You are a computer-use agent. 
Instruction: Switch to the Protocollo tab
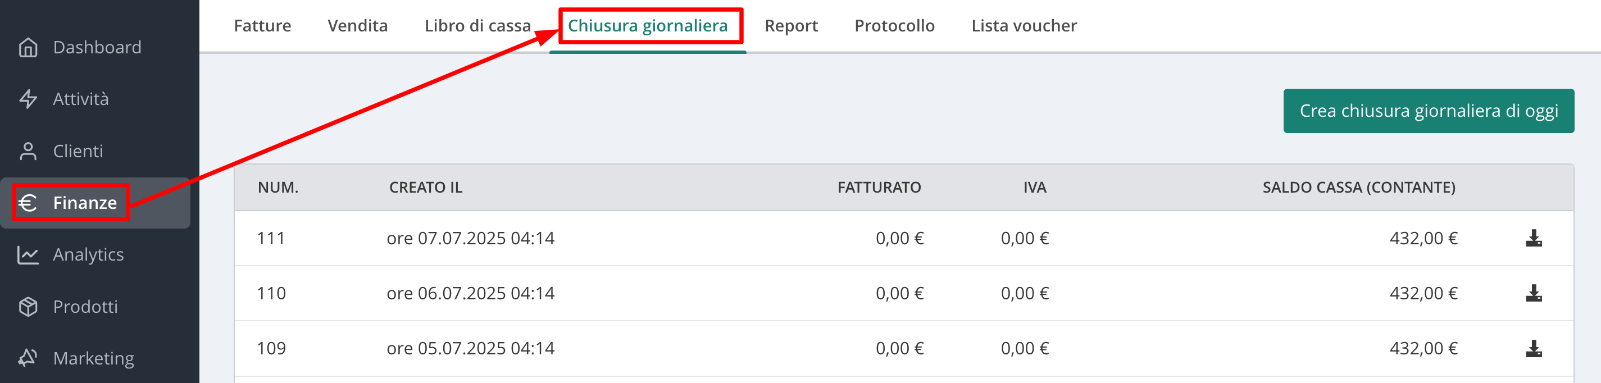tap(894, 25)
